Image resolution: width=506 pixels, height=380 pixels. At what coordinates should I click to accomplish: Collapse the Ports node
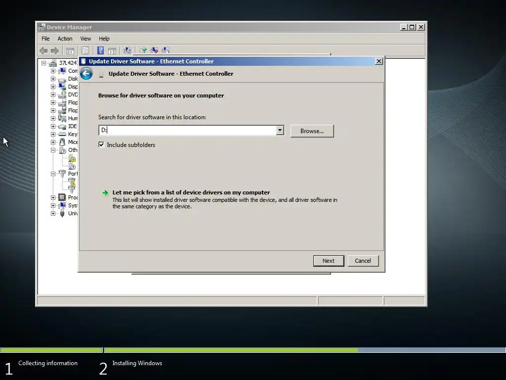53,174
